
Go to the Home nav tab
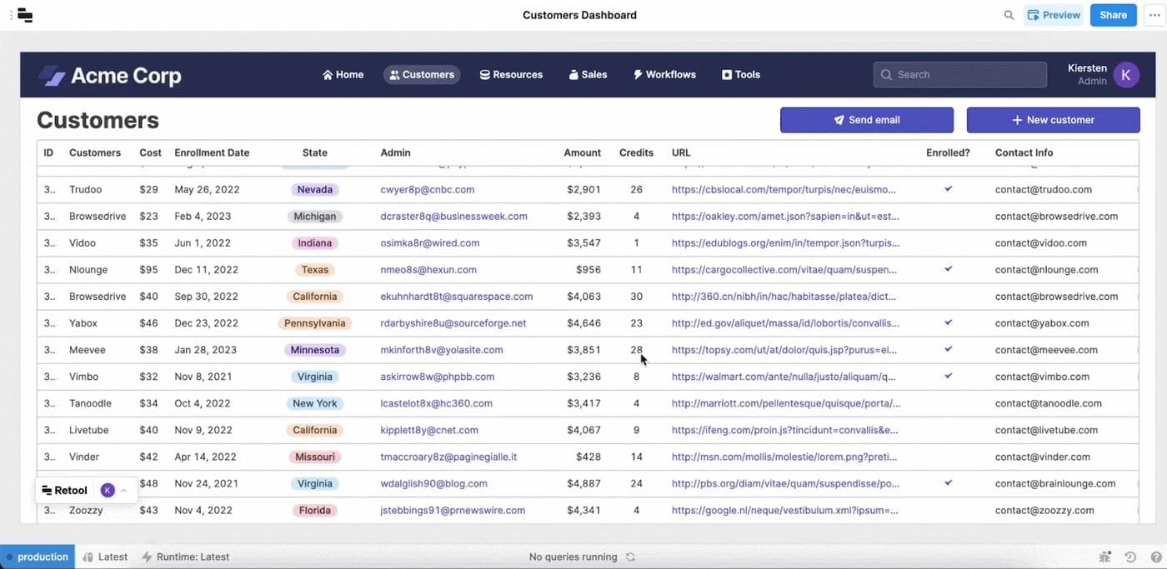point(343,75)
